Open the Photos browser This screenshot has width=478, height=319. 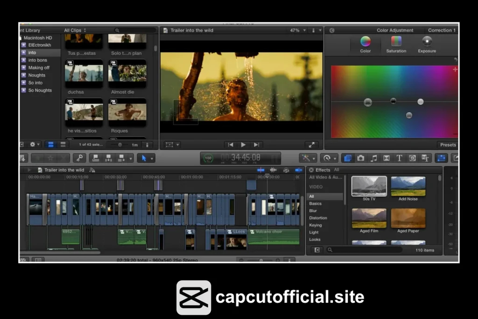(x=360, y=158)
